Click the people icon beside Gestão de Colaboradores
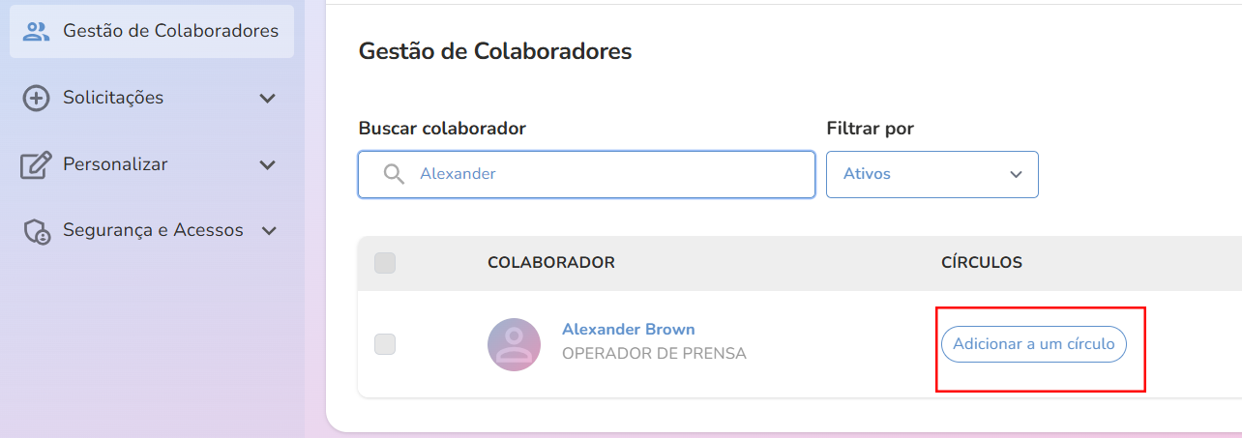Viewport: 1242px width, 438px height. [x=36, y=31]
